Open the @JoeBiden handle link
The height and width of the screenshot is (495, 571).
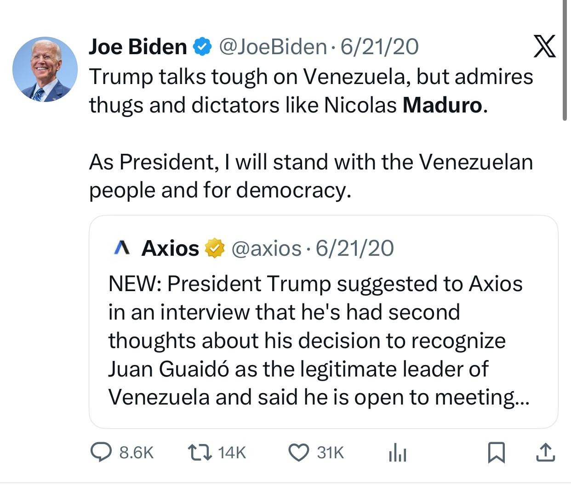(273, 47)
